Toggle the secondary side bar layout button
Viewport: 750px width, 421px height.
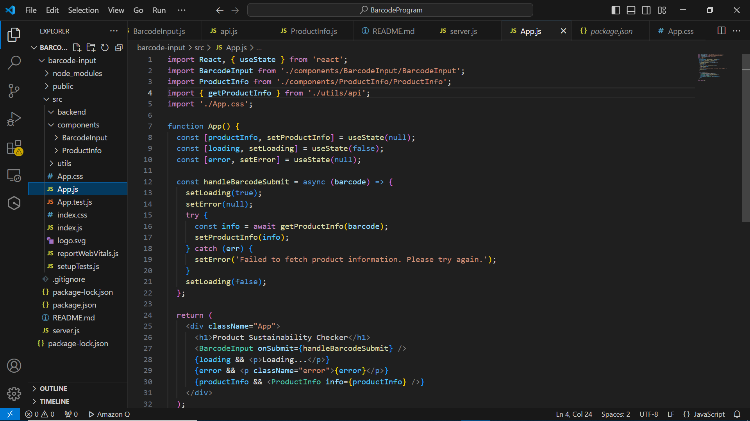click(x=646, y=10)
